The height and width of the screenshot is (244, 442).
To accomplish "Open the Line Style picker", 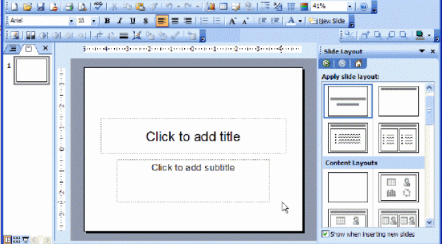I will (124, 35).
